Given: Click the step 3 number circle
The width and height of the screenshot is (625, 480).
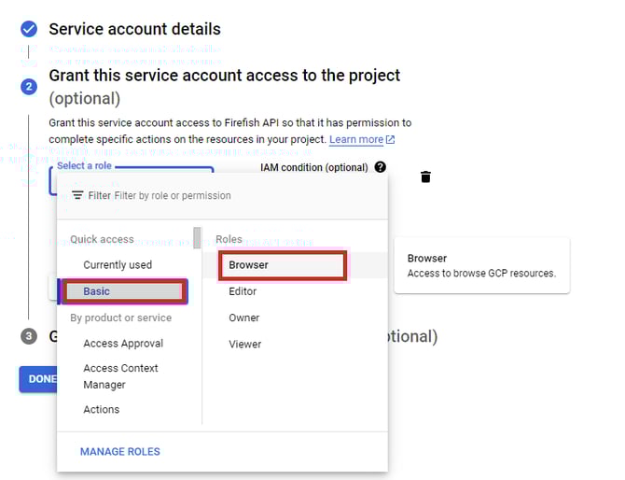Looking at the screenshot, I should point(29,336).
